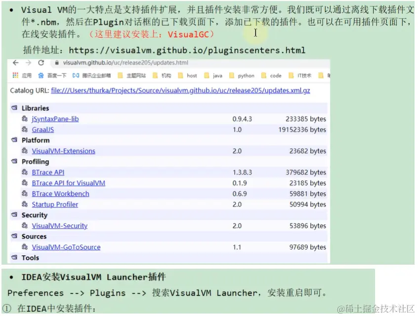Click the plugin icon beside BTrace API

[x=25, y=172]
